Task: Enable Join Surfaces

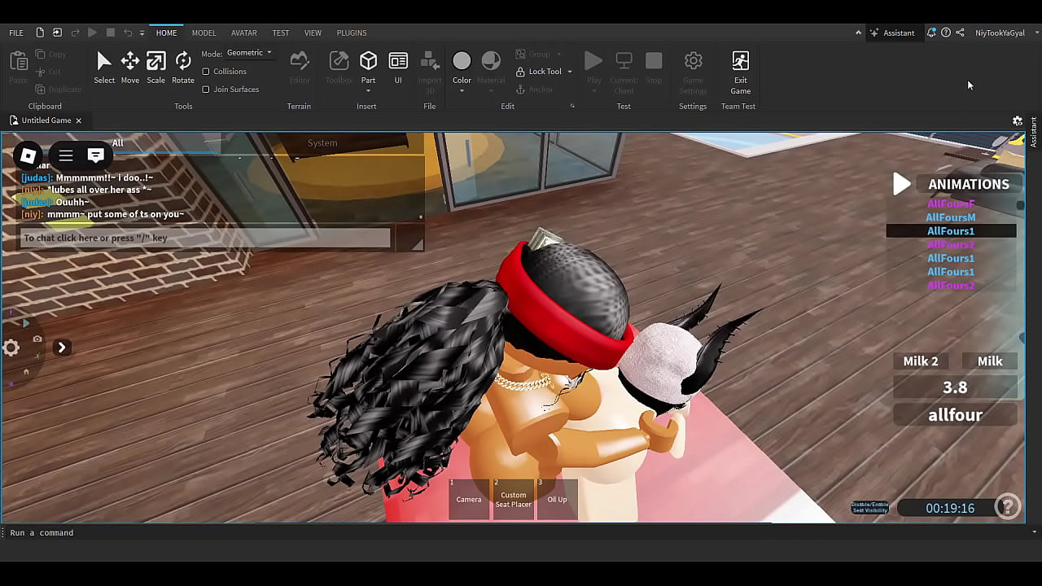Action: coord(206,90)
